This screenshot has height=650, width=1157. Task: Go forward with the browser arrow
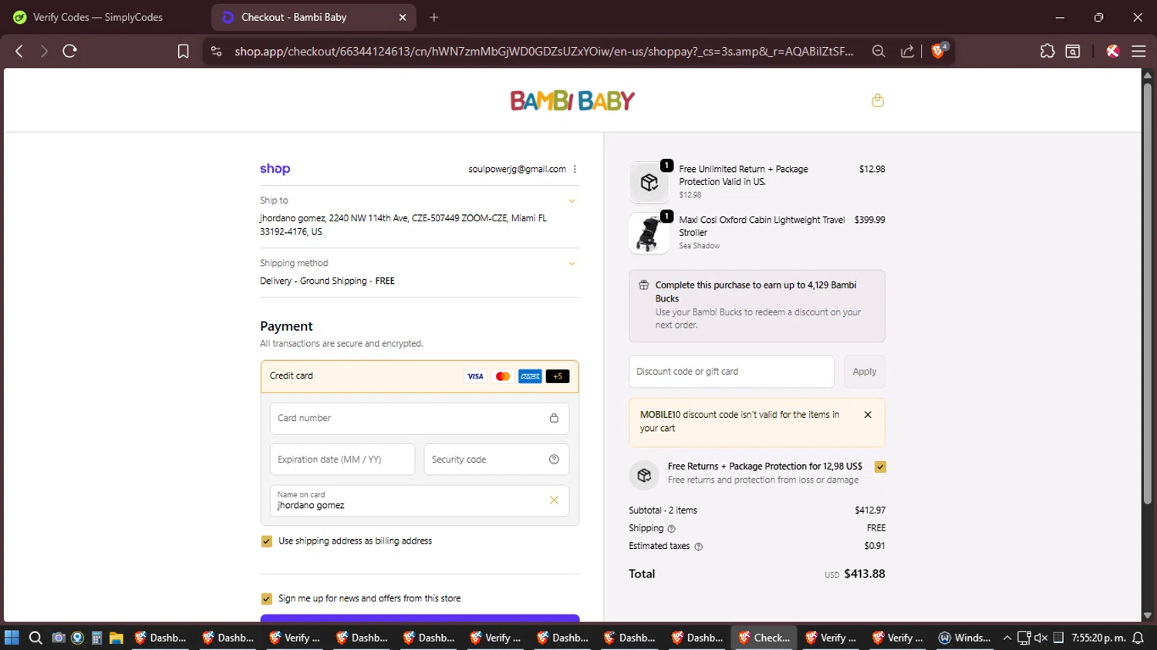coord(44,51)
